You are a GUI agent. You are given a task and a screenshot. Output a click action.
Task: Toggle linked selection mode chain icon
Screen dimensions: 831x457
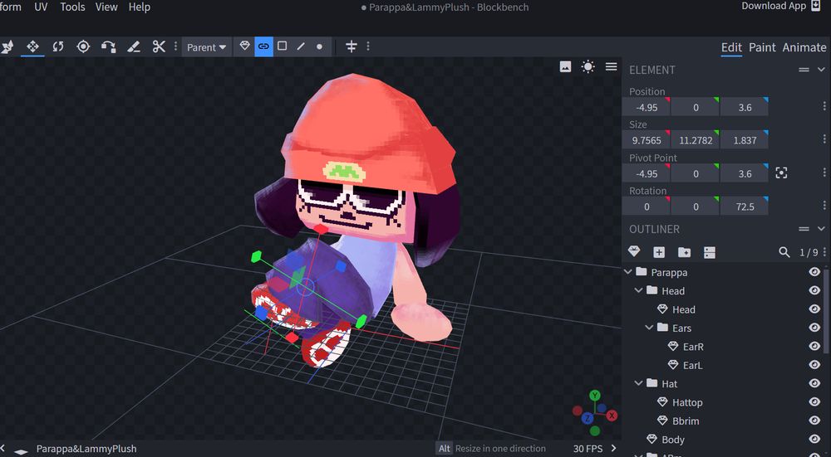coord(263,46)
